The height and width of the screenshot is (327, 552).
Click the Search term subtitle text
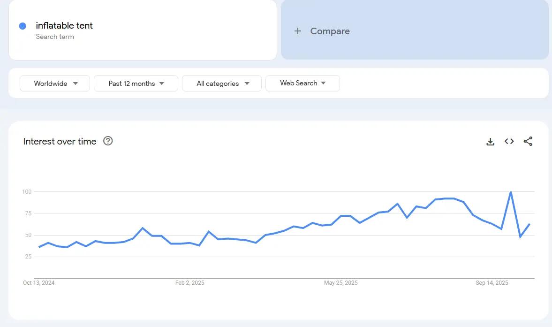click(55, 37)
